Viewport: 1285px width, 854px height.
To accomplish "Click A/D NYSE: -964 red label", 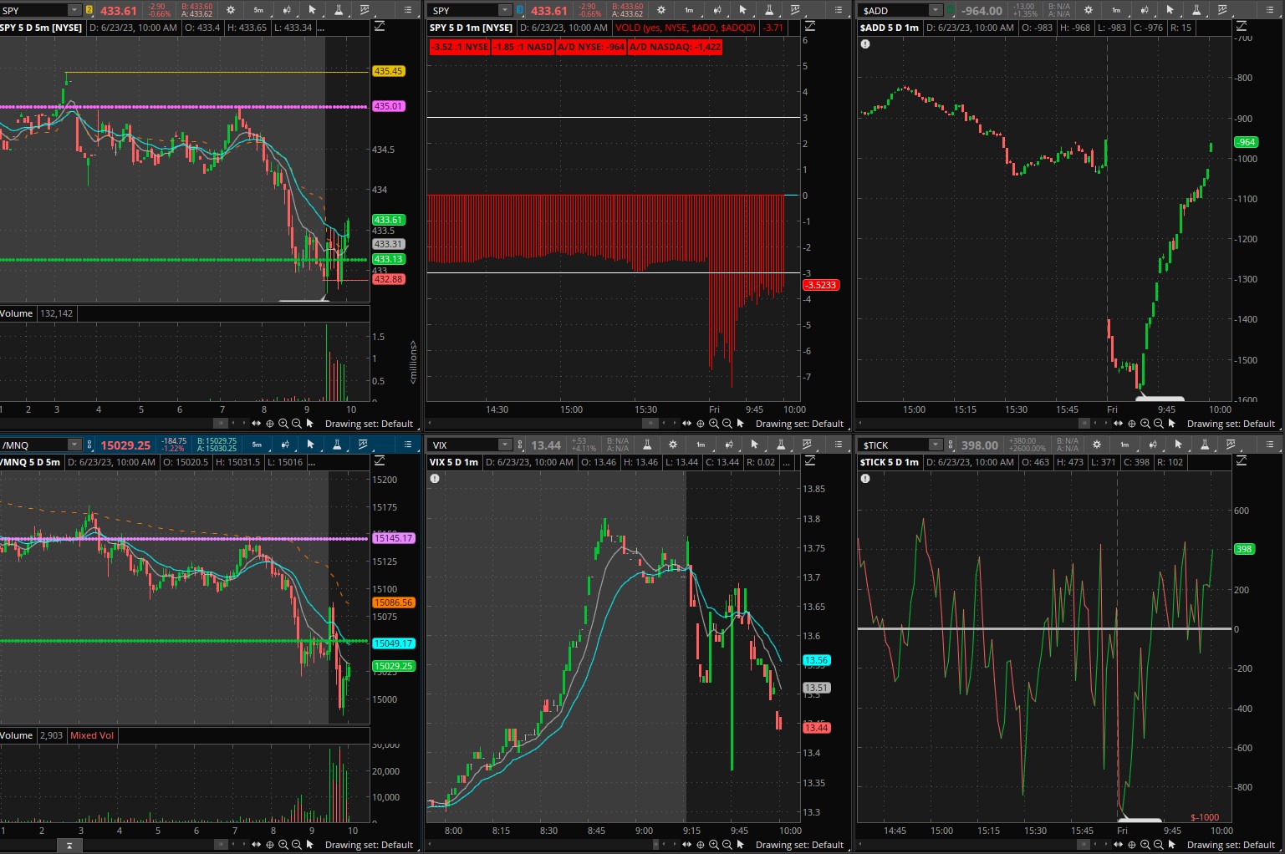I will click(x=591, y=47).
